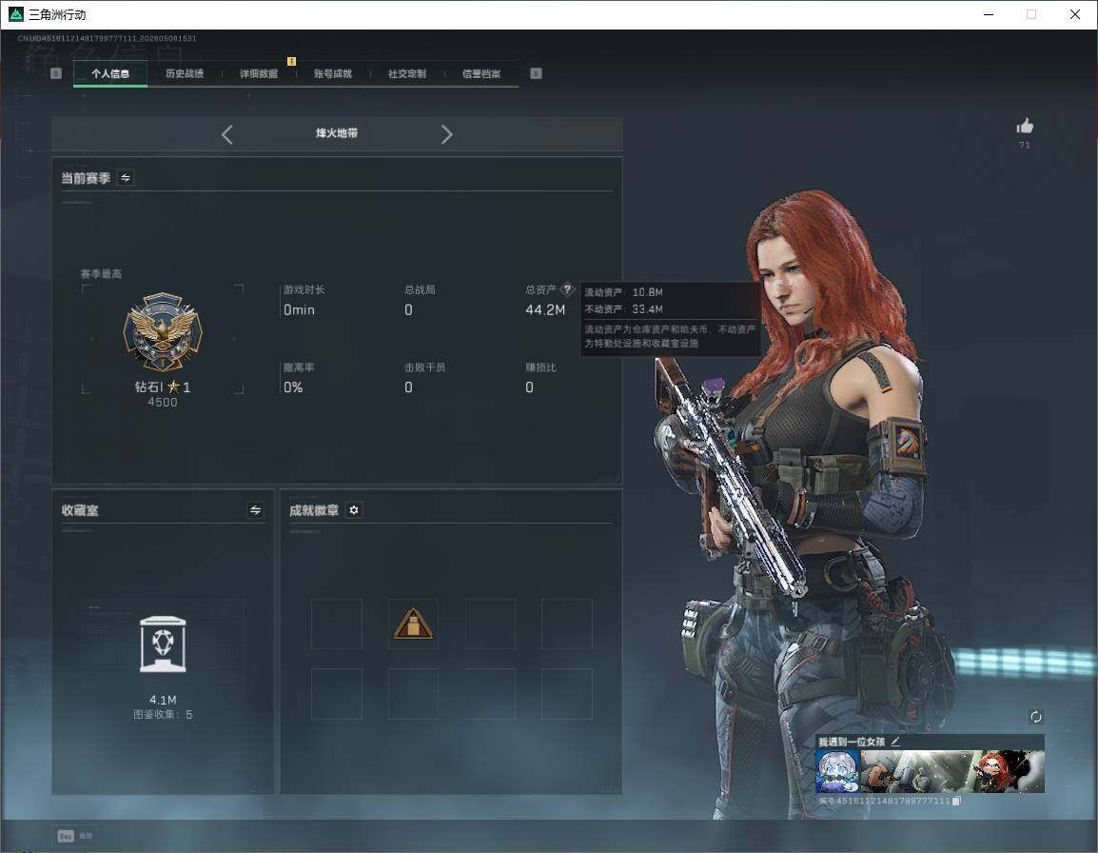Click the 烽火地带 mode title

click(337, 133)
